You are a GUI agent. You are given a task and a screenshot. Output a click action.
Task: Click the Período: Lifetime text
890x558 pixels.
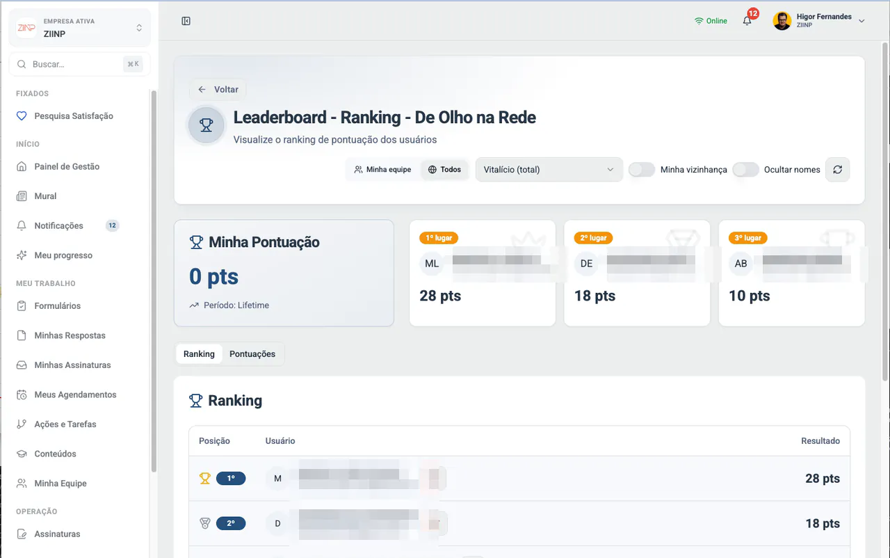236,305
